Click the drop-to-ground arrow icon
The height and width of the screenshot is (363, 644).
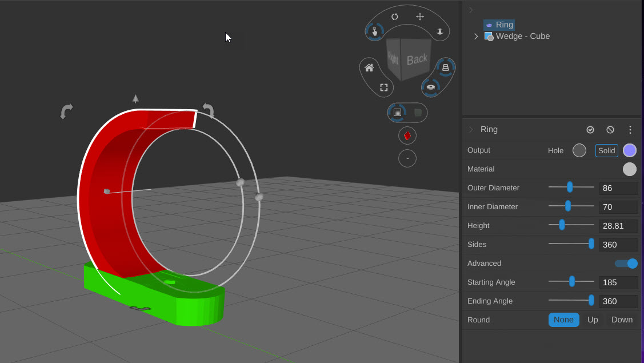click(x=440, y=31)
